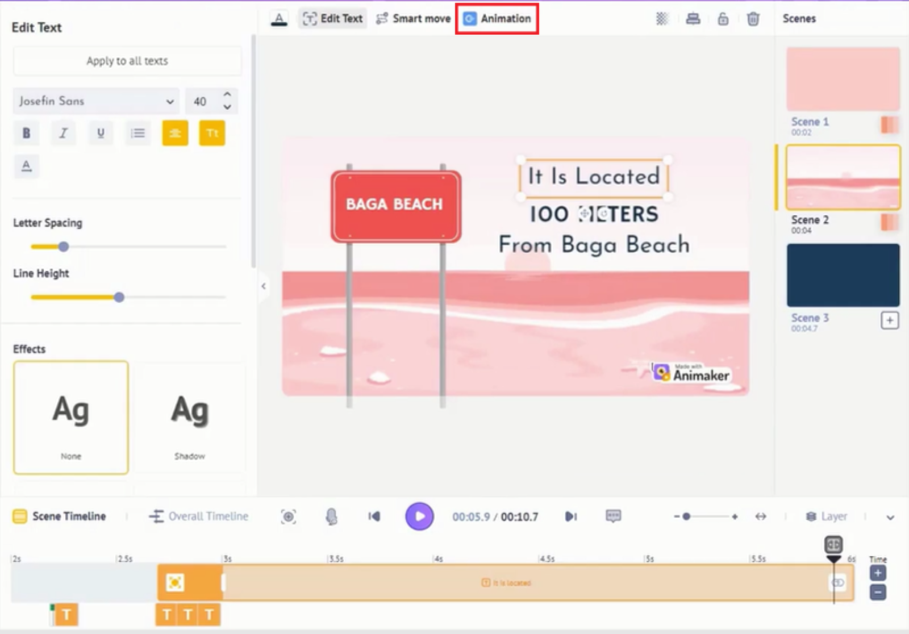Delete the selected element via trash icon
Screen dimensions: 909x634
point(753,19)
